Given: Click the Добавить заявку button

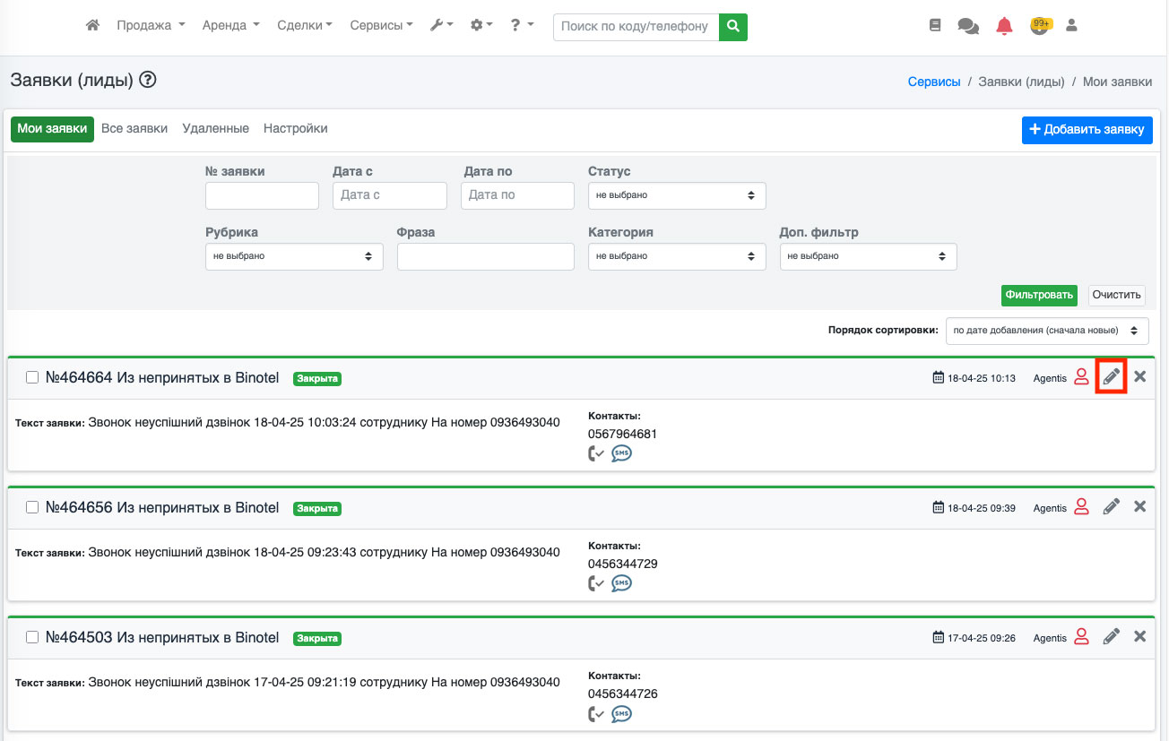Looking at the screenshot, I should 1087,130.
